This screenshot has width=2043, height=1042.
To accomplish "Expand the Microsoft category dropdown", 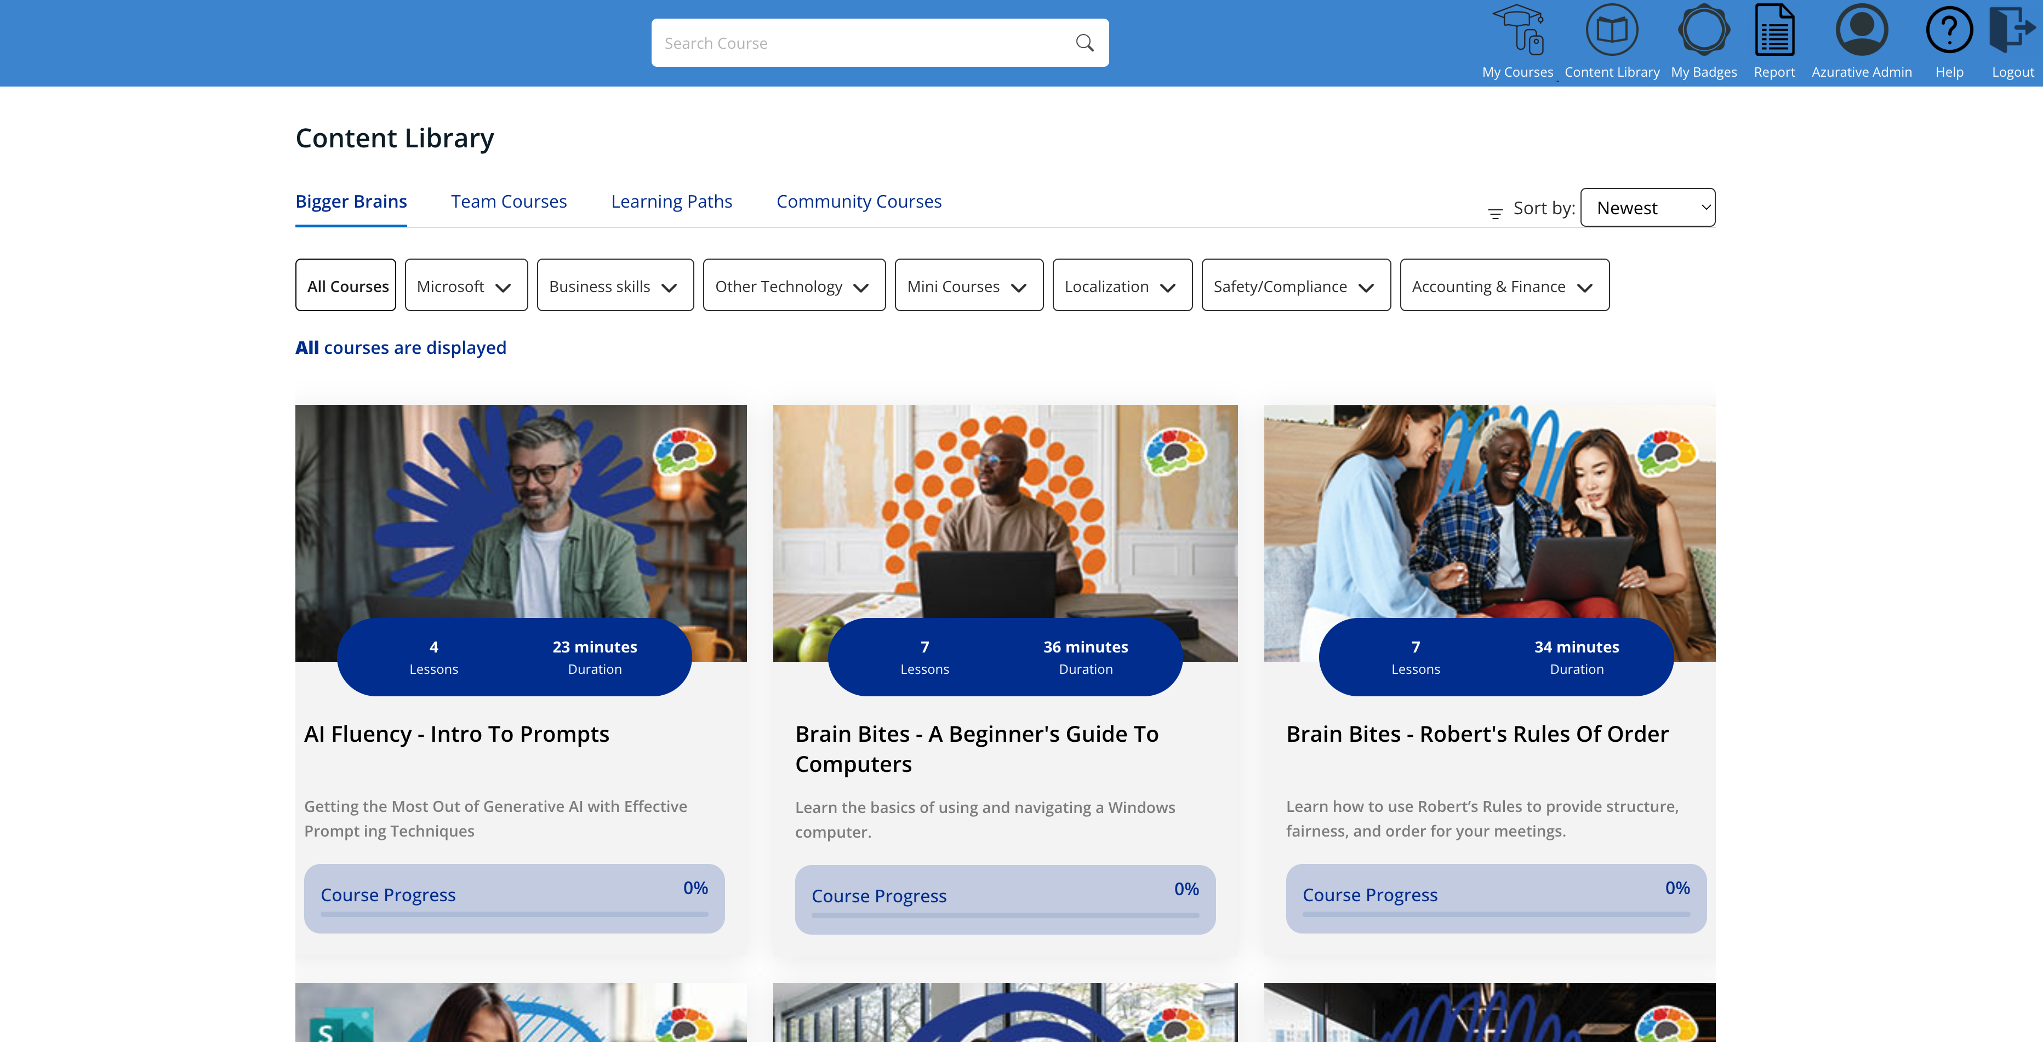I will point(466,285).
